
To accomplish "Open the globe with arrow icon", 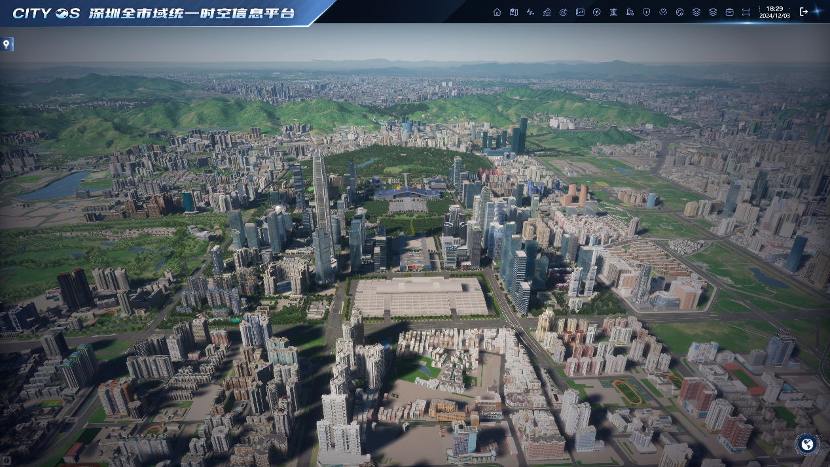I will [679, 12].
